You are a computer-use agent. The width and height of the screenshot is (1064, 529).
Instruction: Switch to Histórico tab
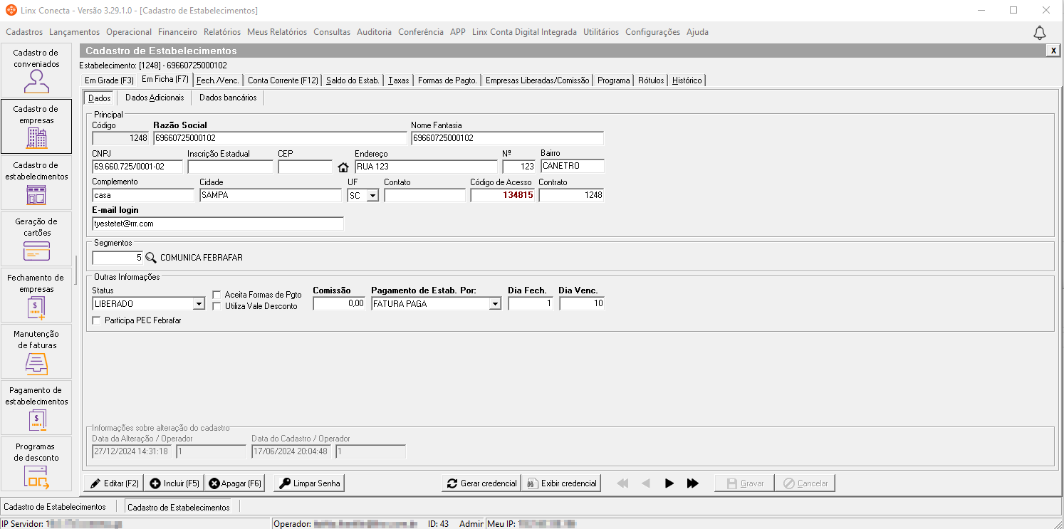(x=687, y=80)
